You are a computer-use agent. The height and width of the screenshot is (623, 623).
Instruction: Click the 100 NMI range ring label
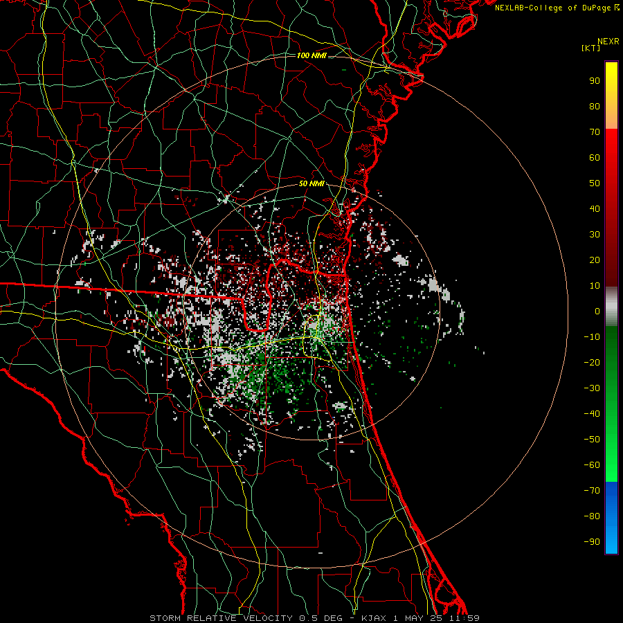tap(311, 55)
